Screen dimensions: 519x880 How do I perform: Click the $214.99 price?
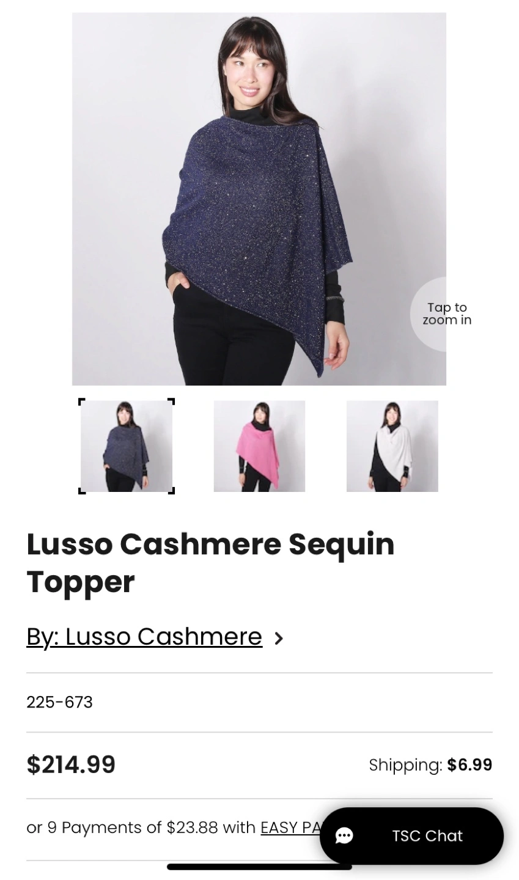point(71,765)
